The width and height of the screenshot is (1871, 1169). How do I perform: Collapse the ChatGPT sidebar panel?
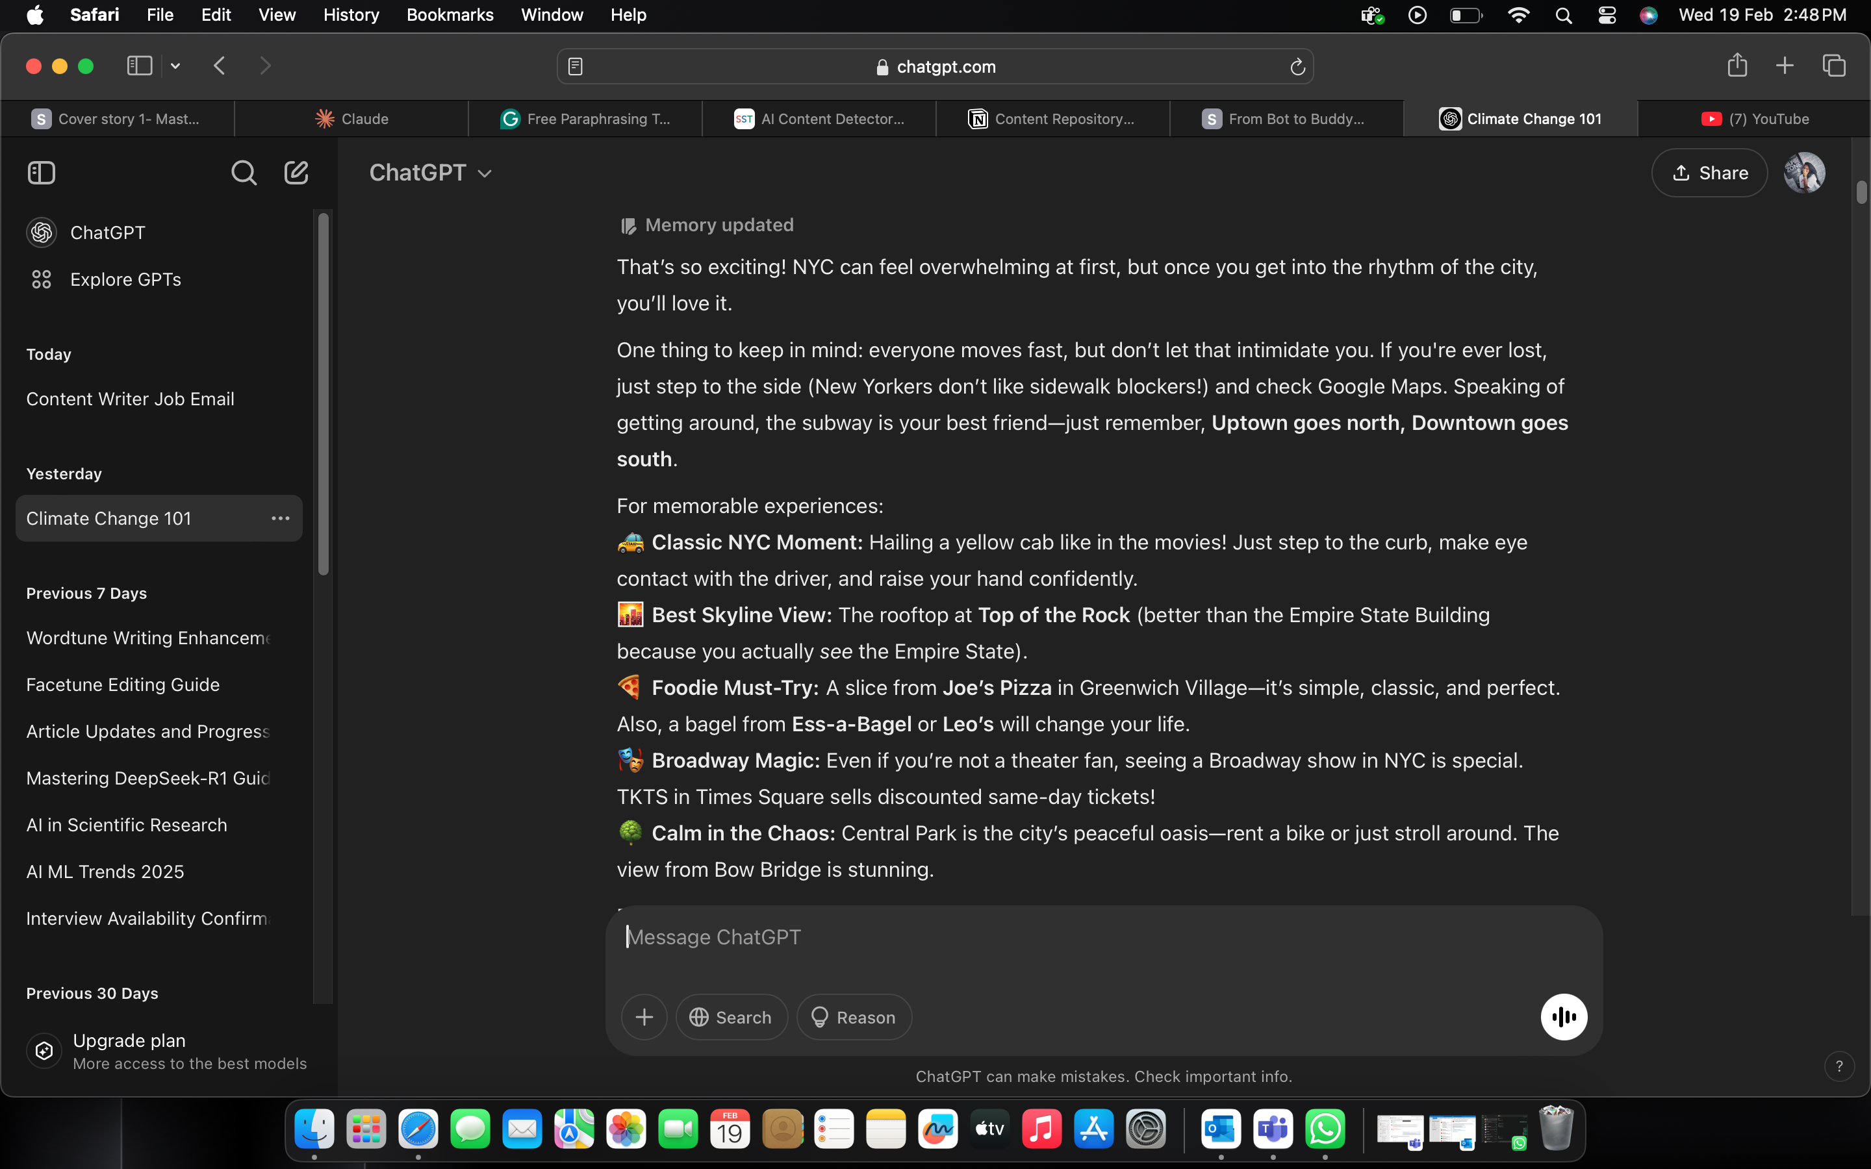[42, 172]
